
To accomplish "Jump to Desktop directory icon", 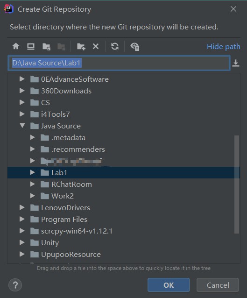I will (31, 46).
